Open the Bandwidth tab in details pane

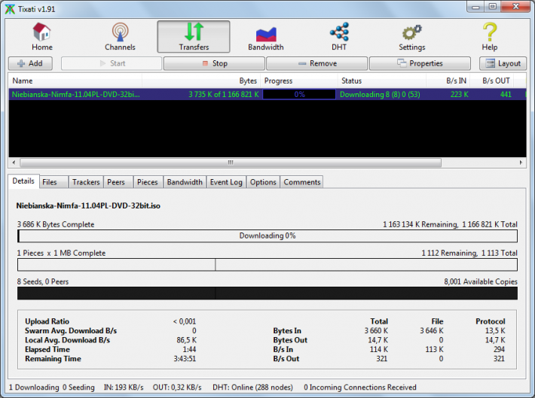(185, 182)
